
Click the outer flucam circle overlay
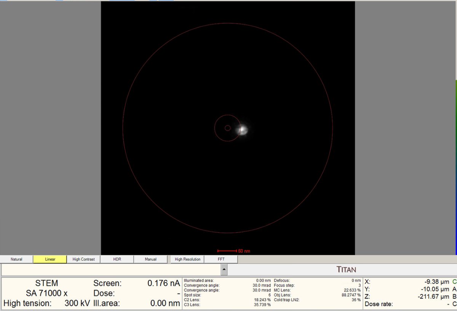[228, 24]
